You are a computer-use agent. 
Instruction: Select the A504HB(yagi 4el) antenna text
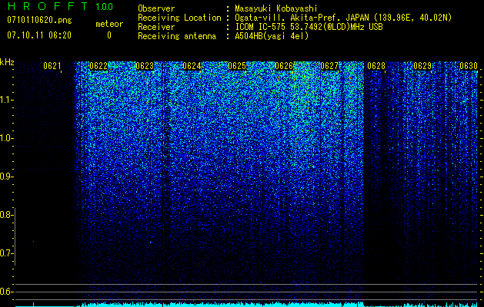point(272,36)
